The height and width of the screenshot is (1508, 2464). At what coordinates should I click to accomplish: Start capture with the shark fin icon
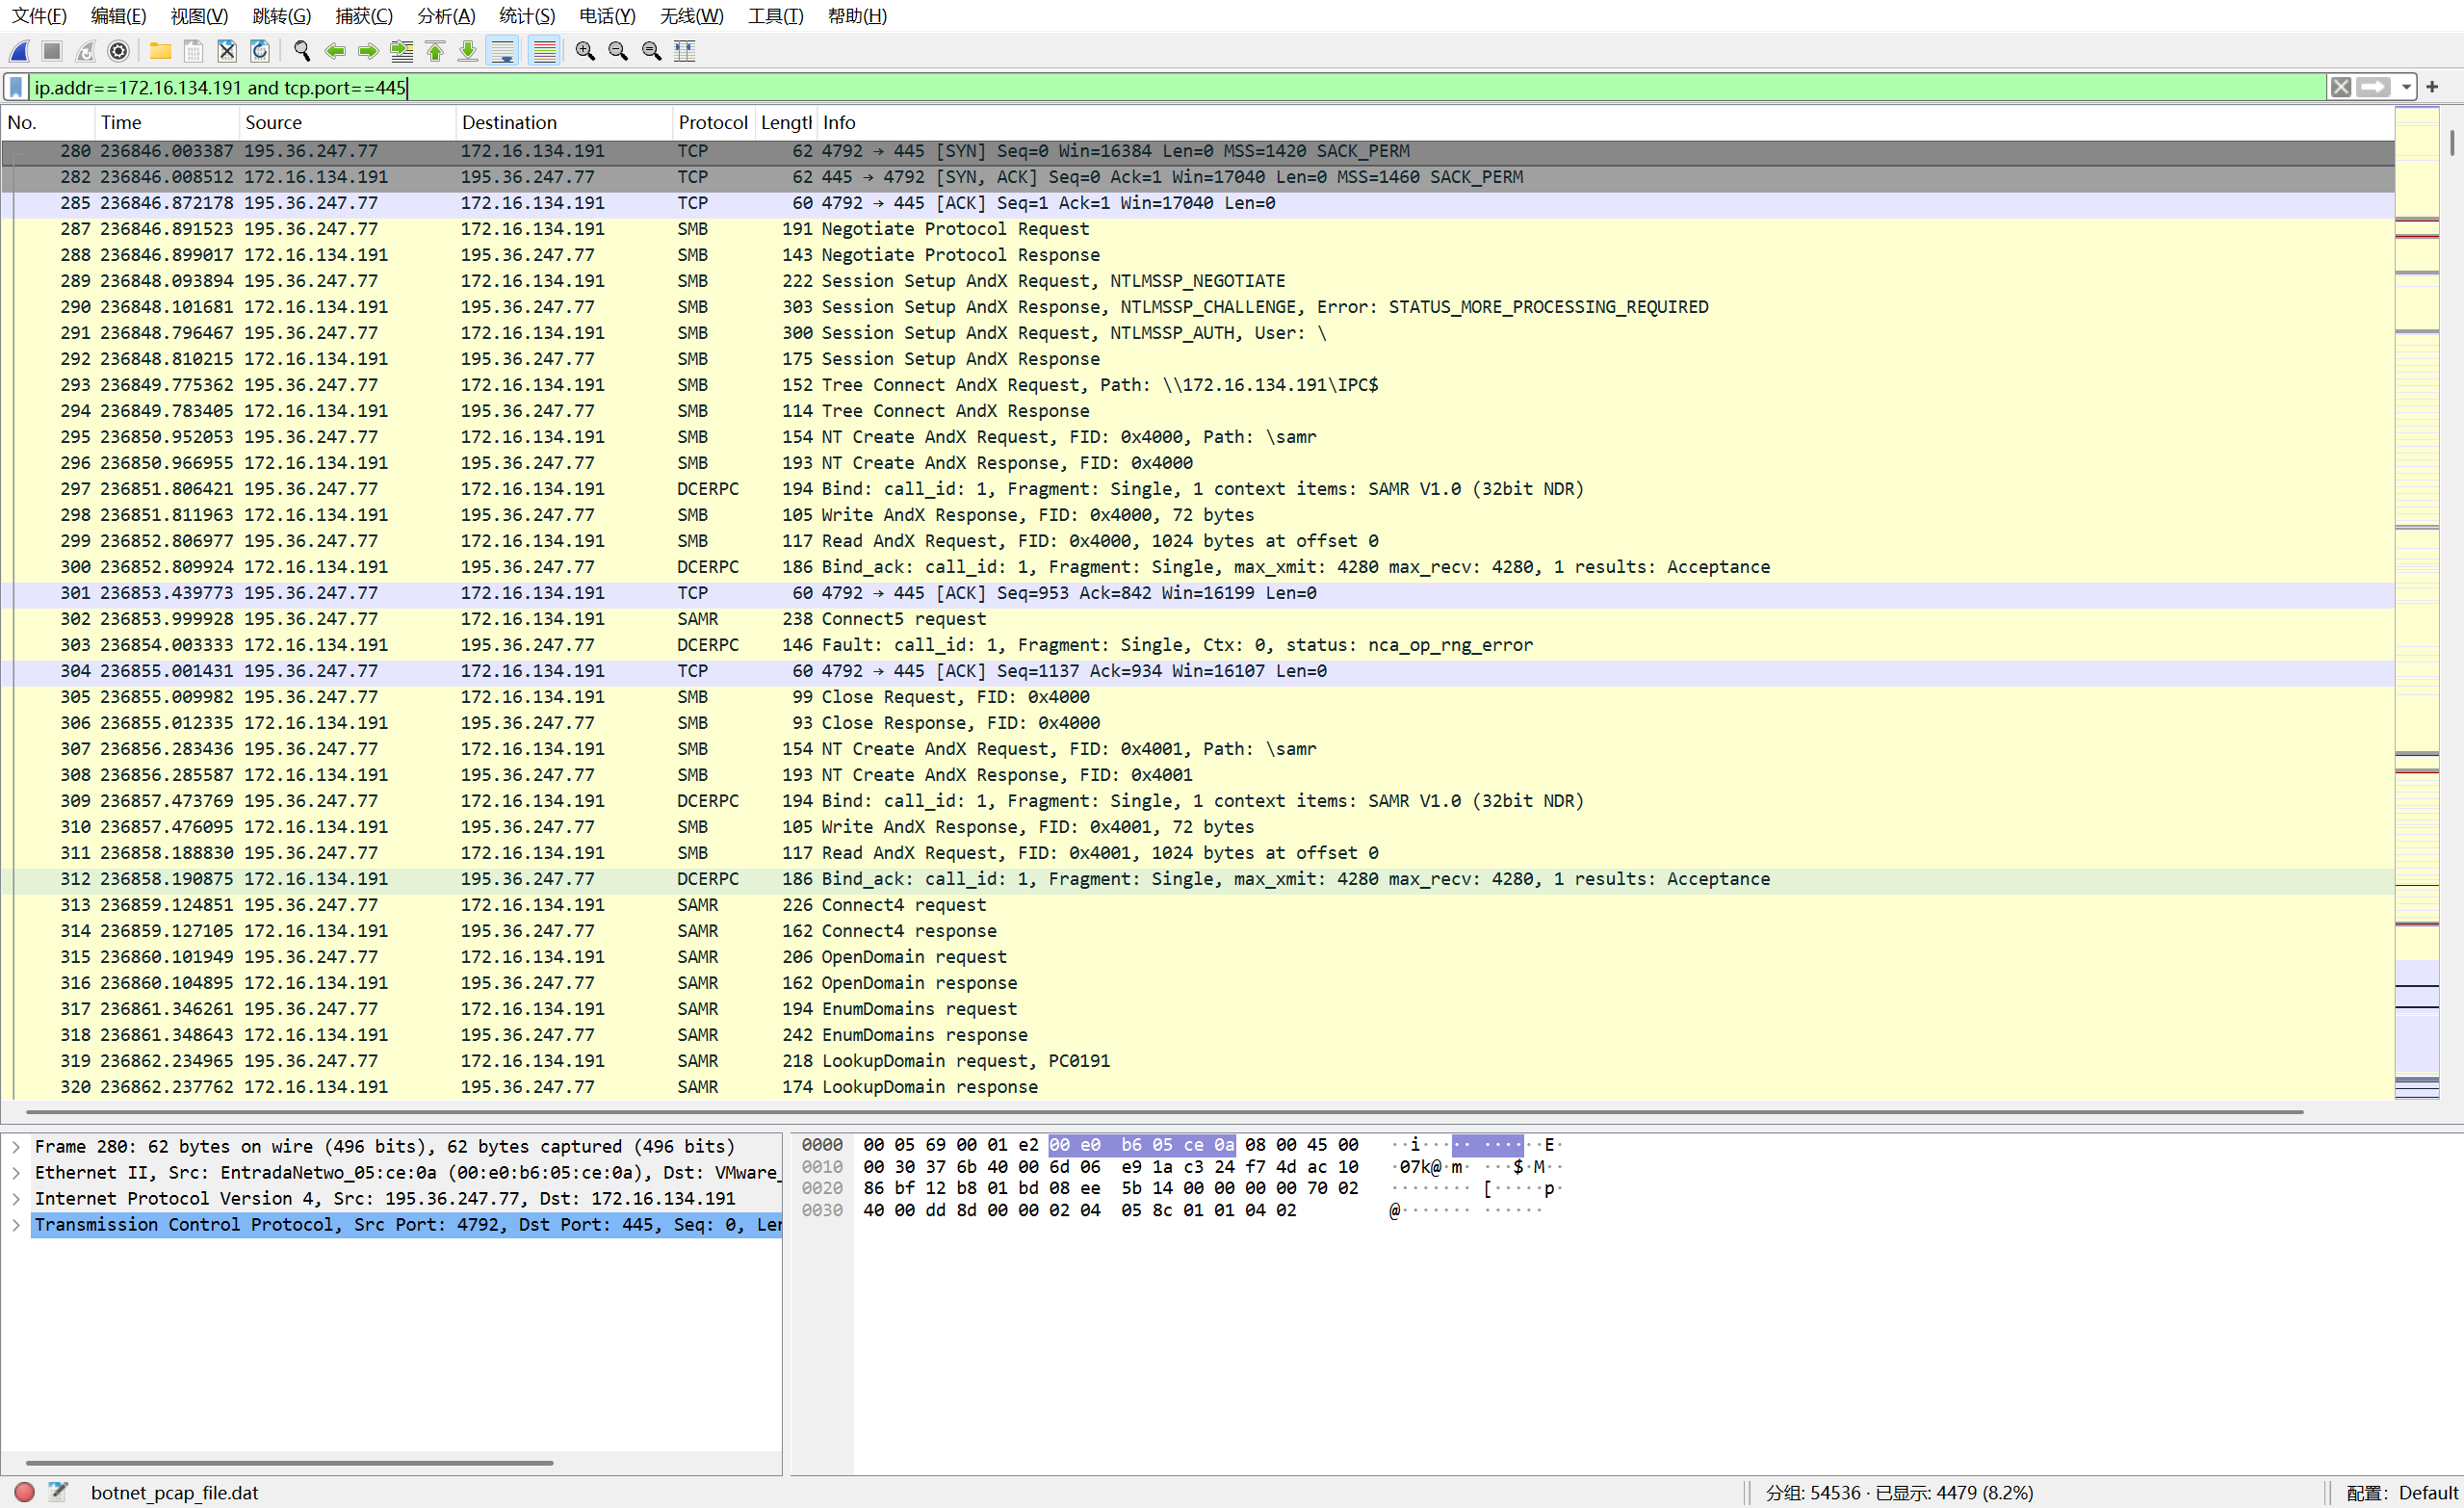pyautogui.click(x=19, y=51)
